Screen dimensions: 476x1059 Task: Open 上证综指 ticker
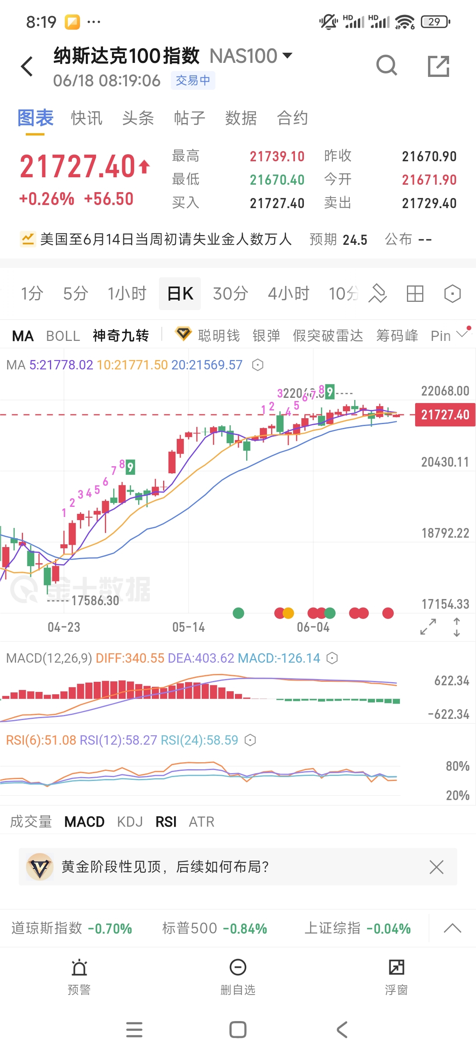tap(357, 928)
